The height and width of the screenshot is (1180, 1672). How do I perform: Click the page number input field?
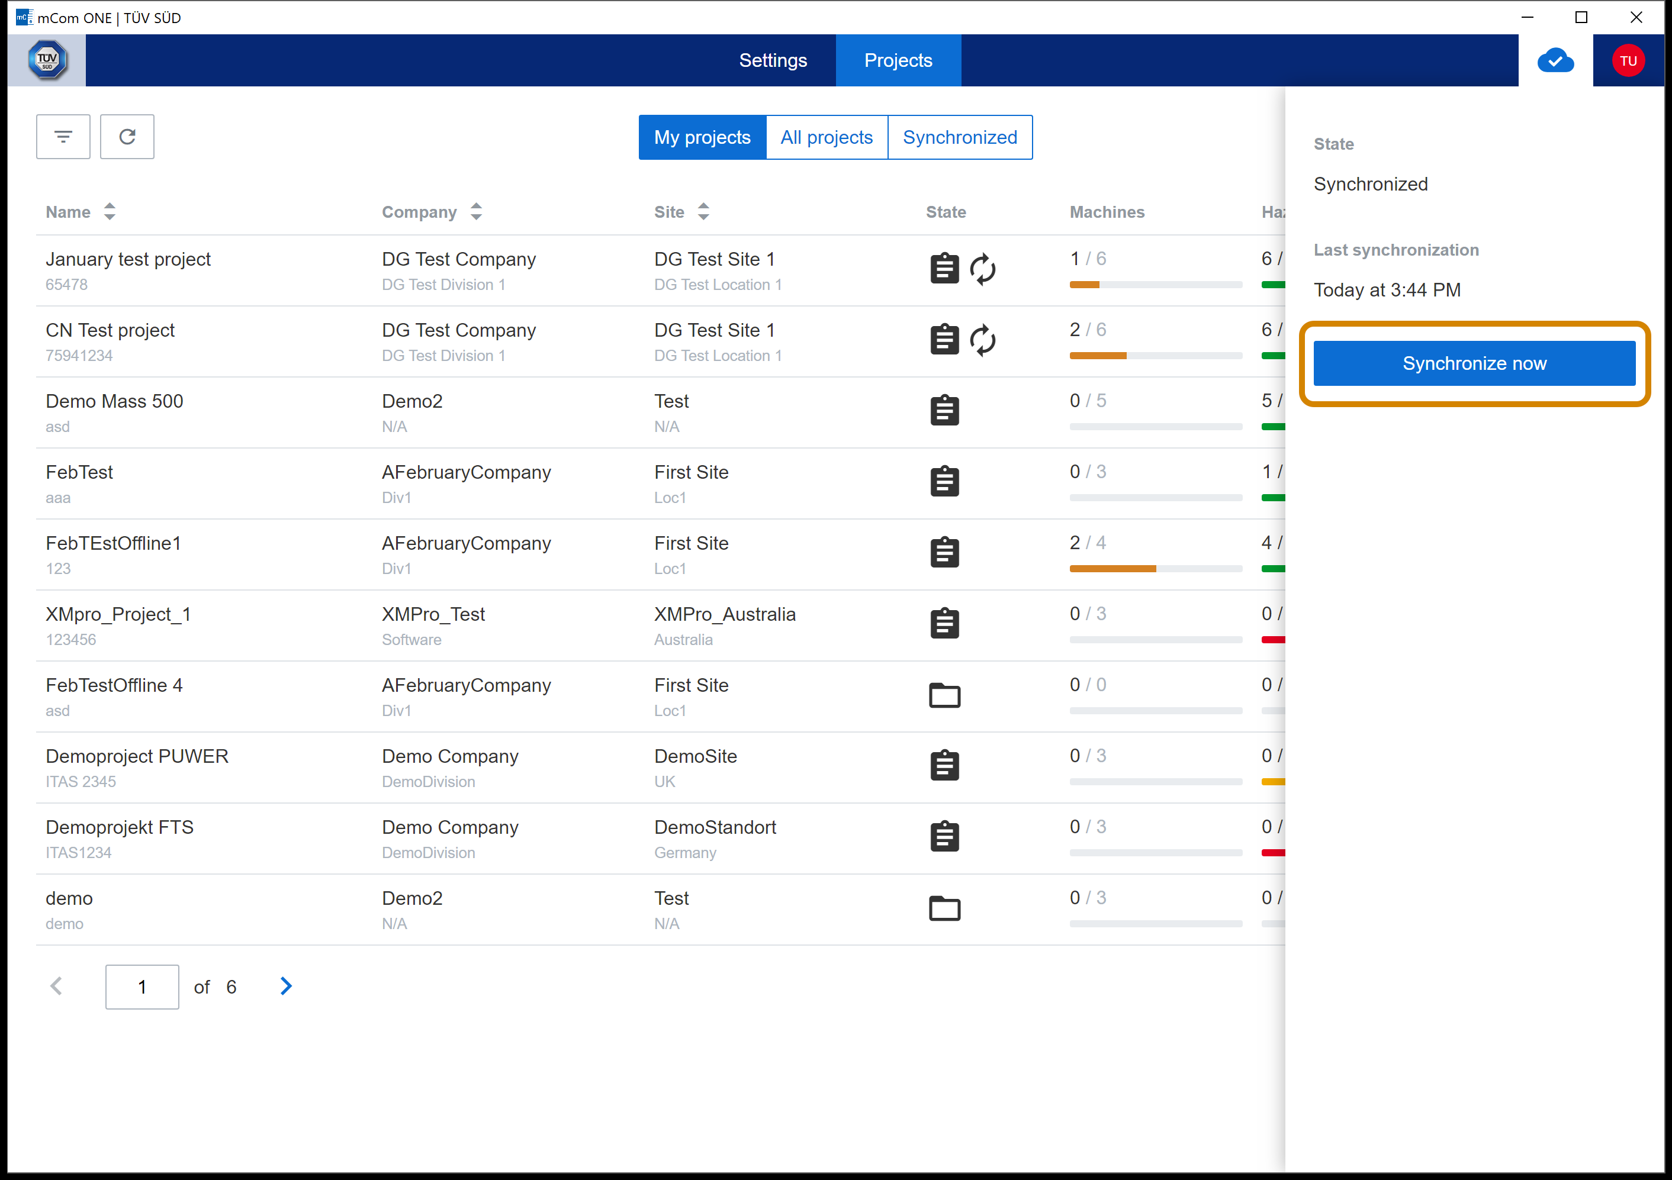tap(142, 987)
